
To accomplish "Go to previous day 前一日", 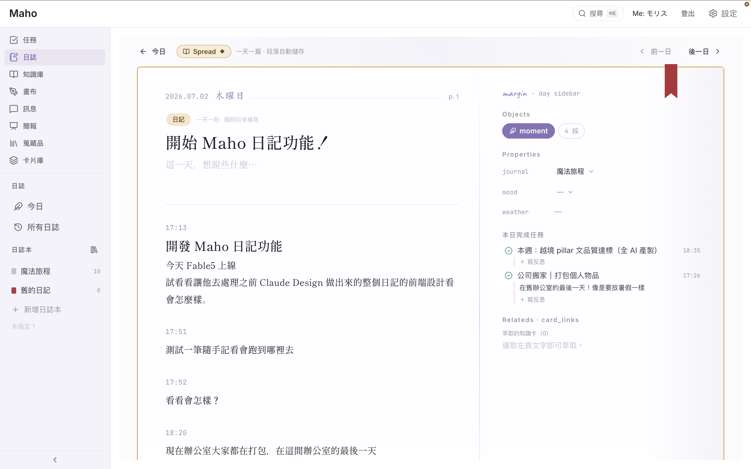I will click(x=656, y=52).
